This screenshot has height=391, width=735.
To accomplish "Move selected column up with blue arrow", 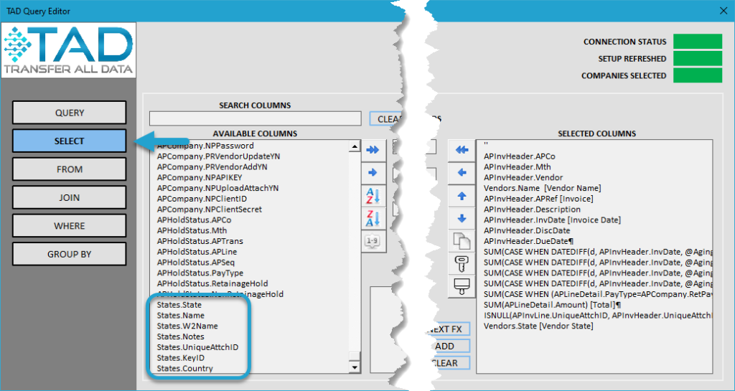I will click(x=462, y=196).
